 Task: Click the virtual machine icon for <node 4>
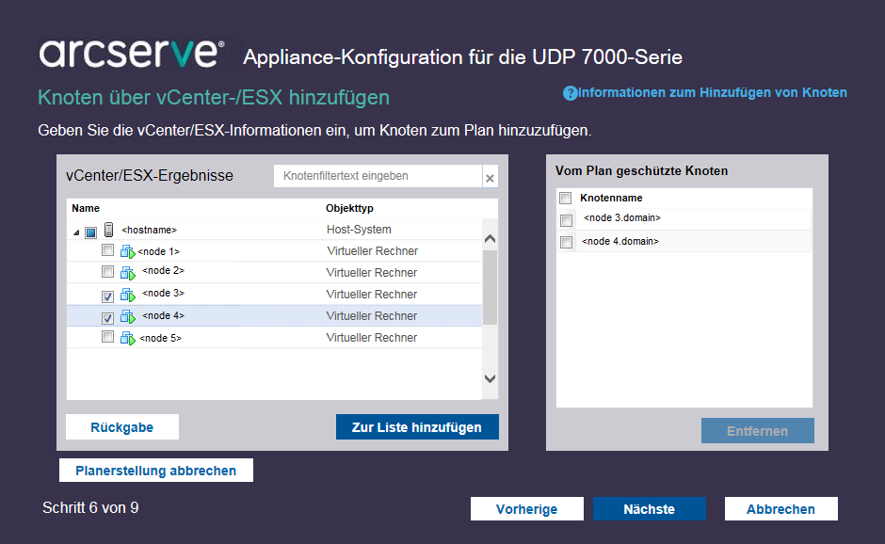[x=127, y=316]
